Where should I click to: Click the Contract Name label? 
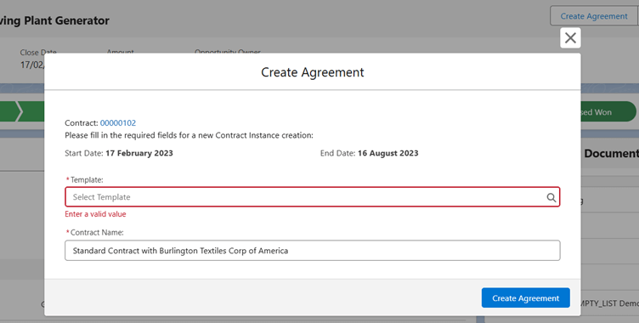click(97, 232)
